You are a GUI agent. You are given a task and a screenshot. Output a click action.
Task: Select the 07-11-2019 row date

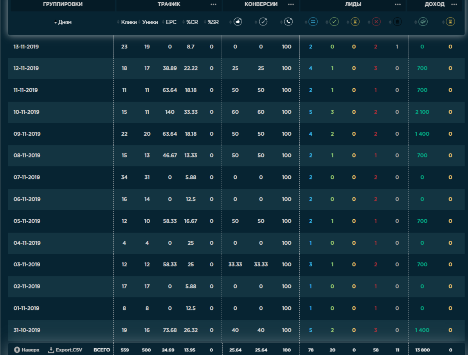pos(27,177)
